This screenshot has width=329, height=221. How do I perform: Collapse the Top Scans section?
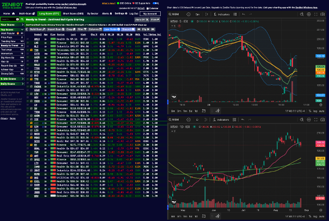click(x=12, y=30)
